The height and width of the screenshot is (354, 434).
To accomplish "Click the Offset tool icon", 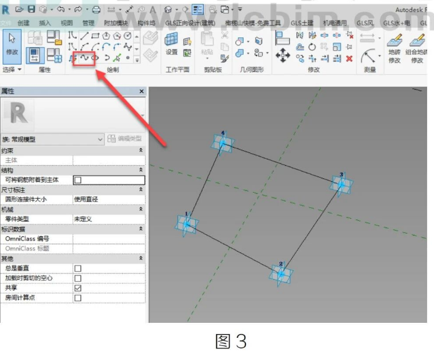I will (300, 47).
